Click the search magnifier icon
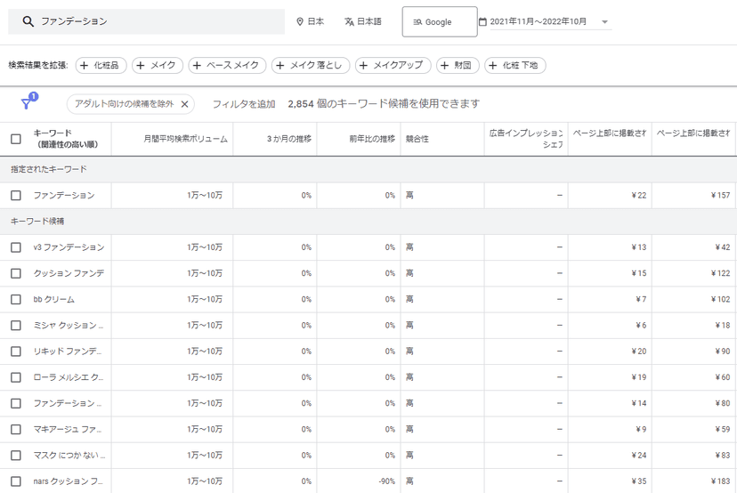This screenshot has height=493, width=737. pos(28,21)
